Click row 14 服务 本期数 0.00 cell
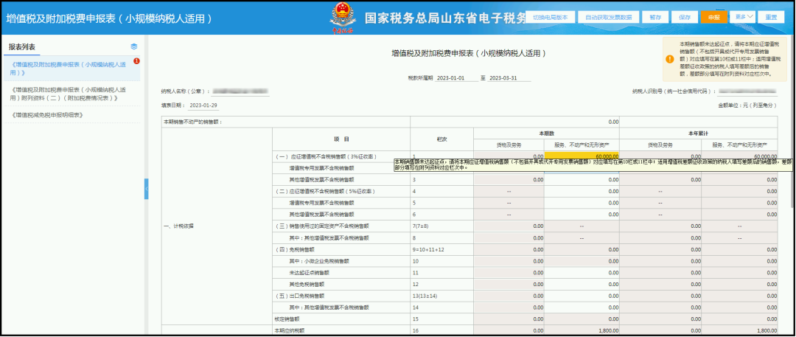 pyautogui.click(x=582, y=308)
